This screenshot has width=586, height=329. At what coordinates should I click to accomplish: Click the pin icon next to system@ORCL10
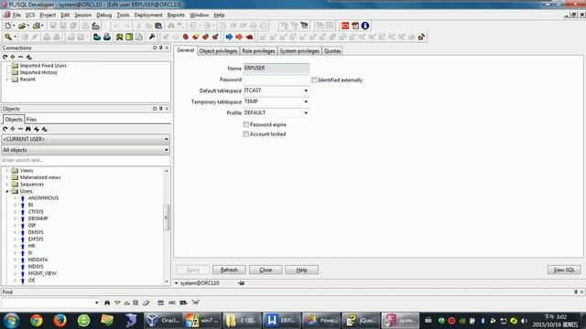click(x=241, y=283)
